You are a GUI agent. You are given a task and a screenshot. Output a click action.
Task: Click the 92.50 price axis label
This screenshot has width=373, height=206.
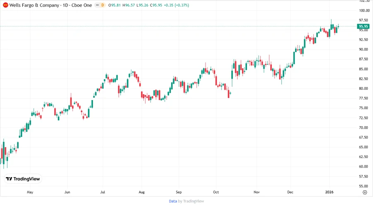coord(363,40)
